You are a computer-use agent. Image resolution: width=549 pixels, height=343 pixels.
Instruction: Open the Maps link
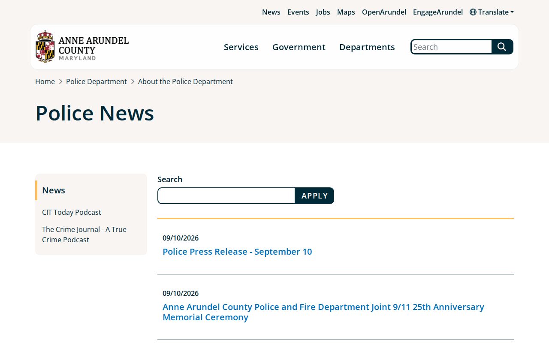coord(346,12)
